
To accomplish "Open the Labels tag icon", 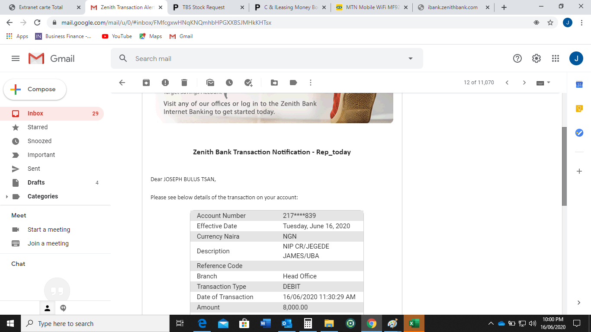I will pos(293,83).
